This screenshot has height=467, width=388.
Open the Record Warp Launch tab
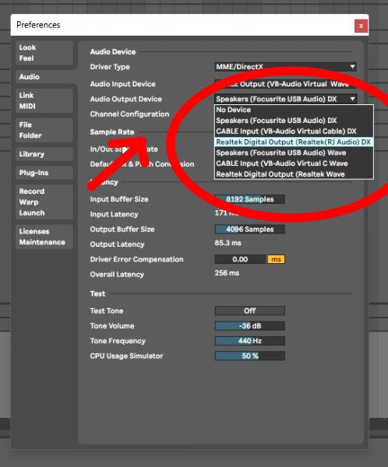click(44, 202)
